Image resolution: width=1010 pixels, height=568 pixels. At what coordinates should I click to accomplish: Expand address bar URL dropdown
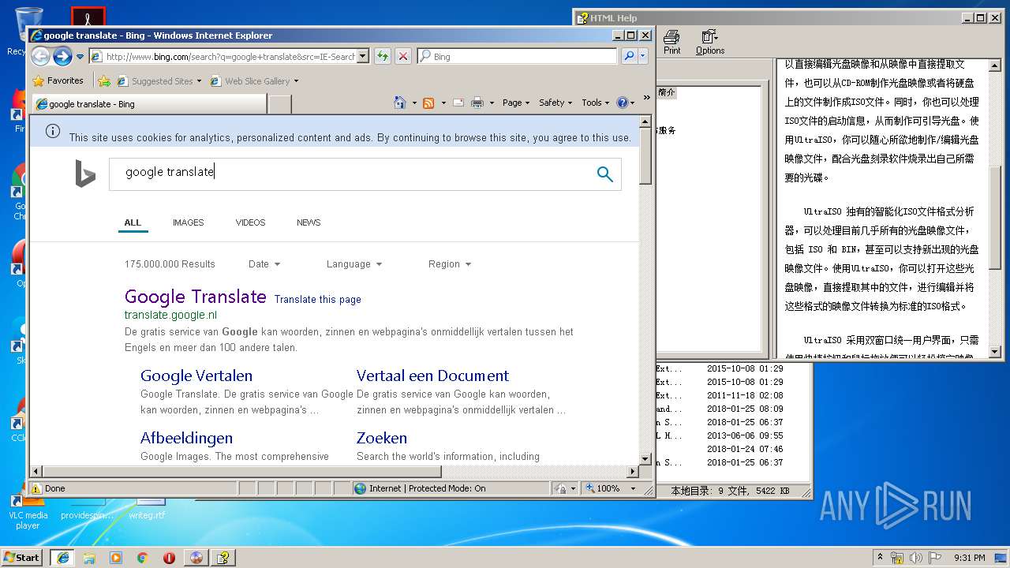tap(363, 56)
